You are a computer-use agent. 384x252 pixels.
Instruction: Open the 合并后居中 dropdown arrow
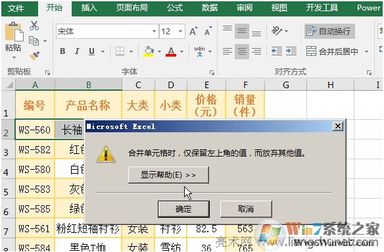click(x=366, y=51)
